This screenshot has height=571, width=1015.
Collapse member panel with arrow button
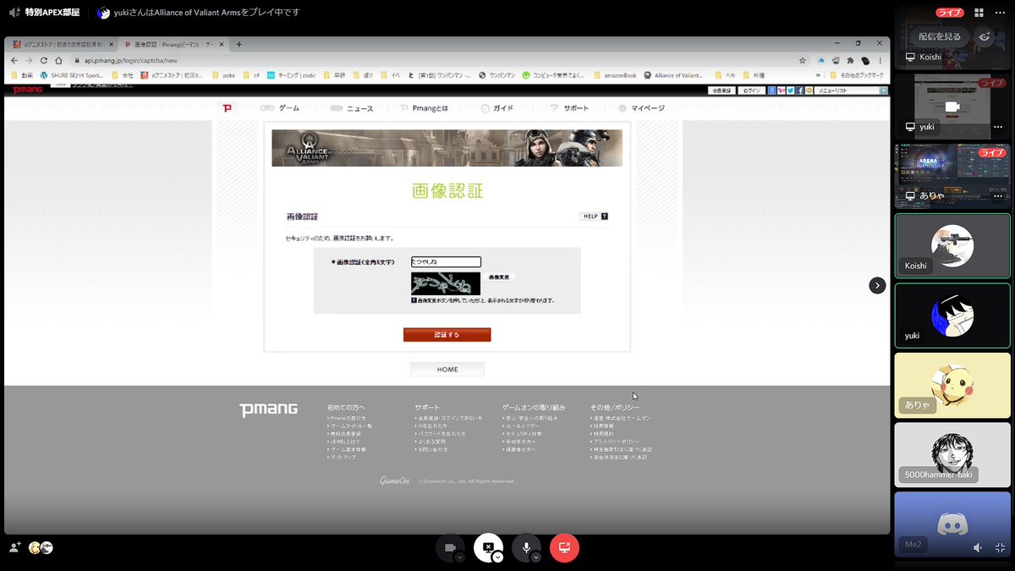click(877, 286)
